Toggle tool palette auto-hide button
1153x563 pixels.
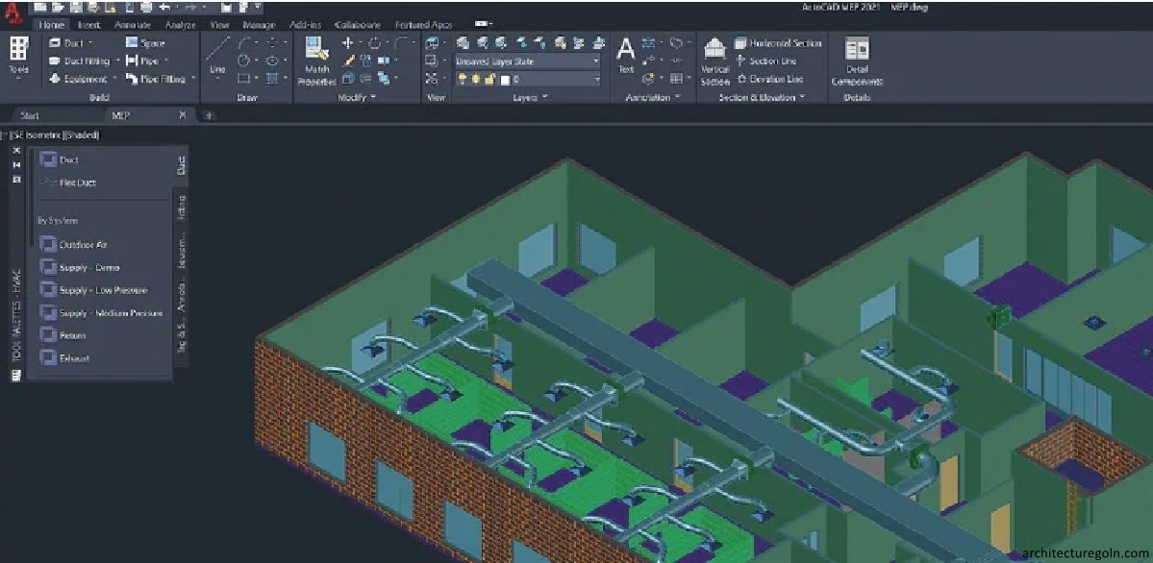click(x=16, y=165)
